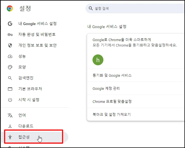Viewport: 185px width, 148px height.
Task: Click the 설정 검색 search field
Action: point(135,8)
